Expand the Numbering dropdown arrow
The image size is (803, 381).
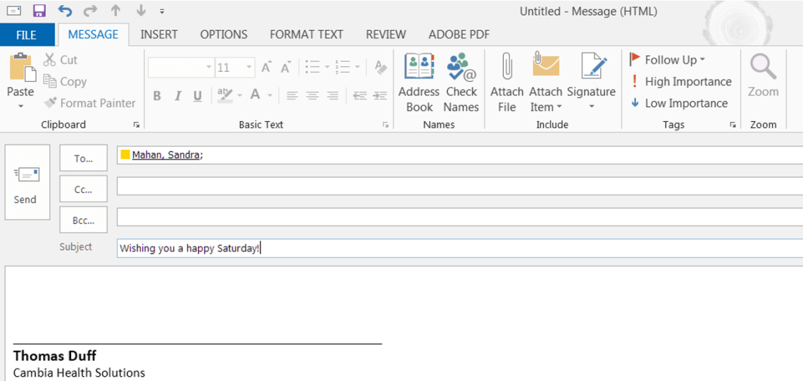[357, 67]
